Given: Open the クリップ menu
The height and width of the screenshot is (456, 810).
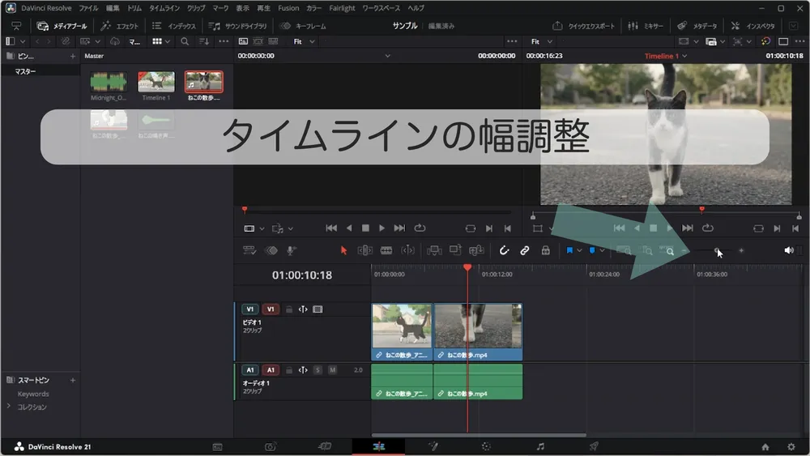Looking at the screenshot, I should 196,8.
